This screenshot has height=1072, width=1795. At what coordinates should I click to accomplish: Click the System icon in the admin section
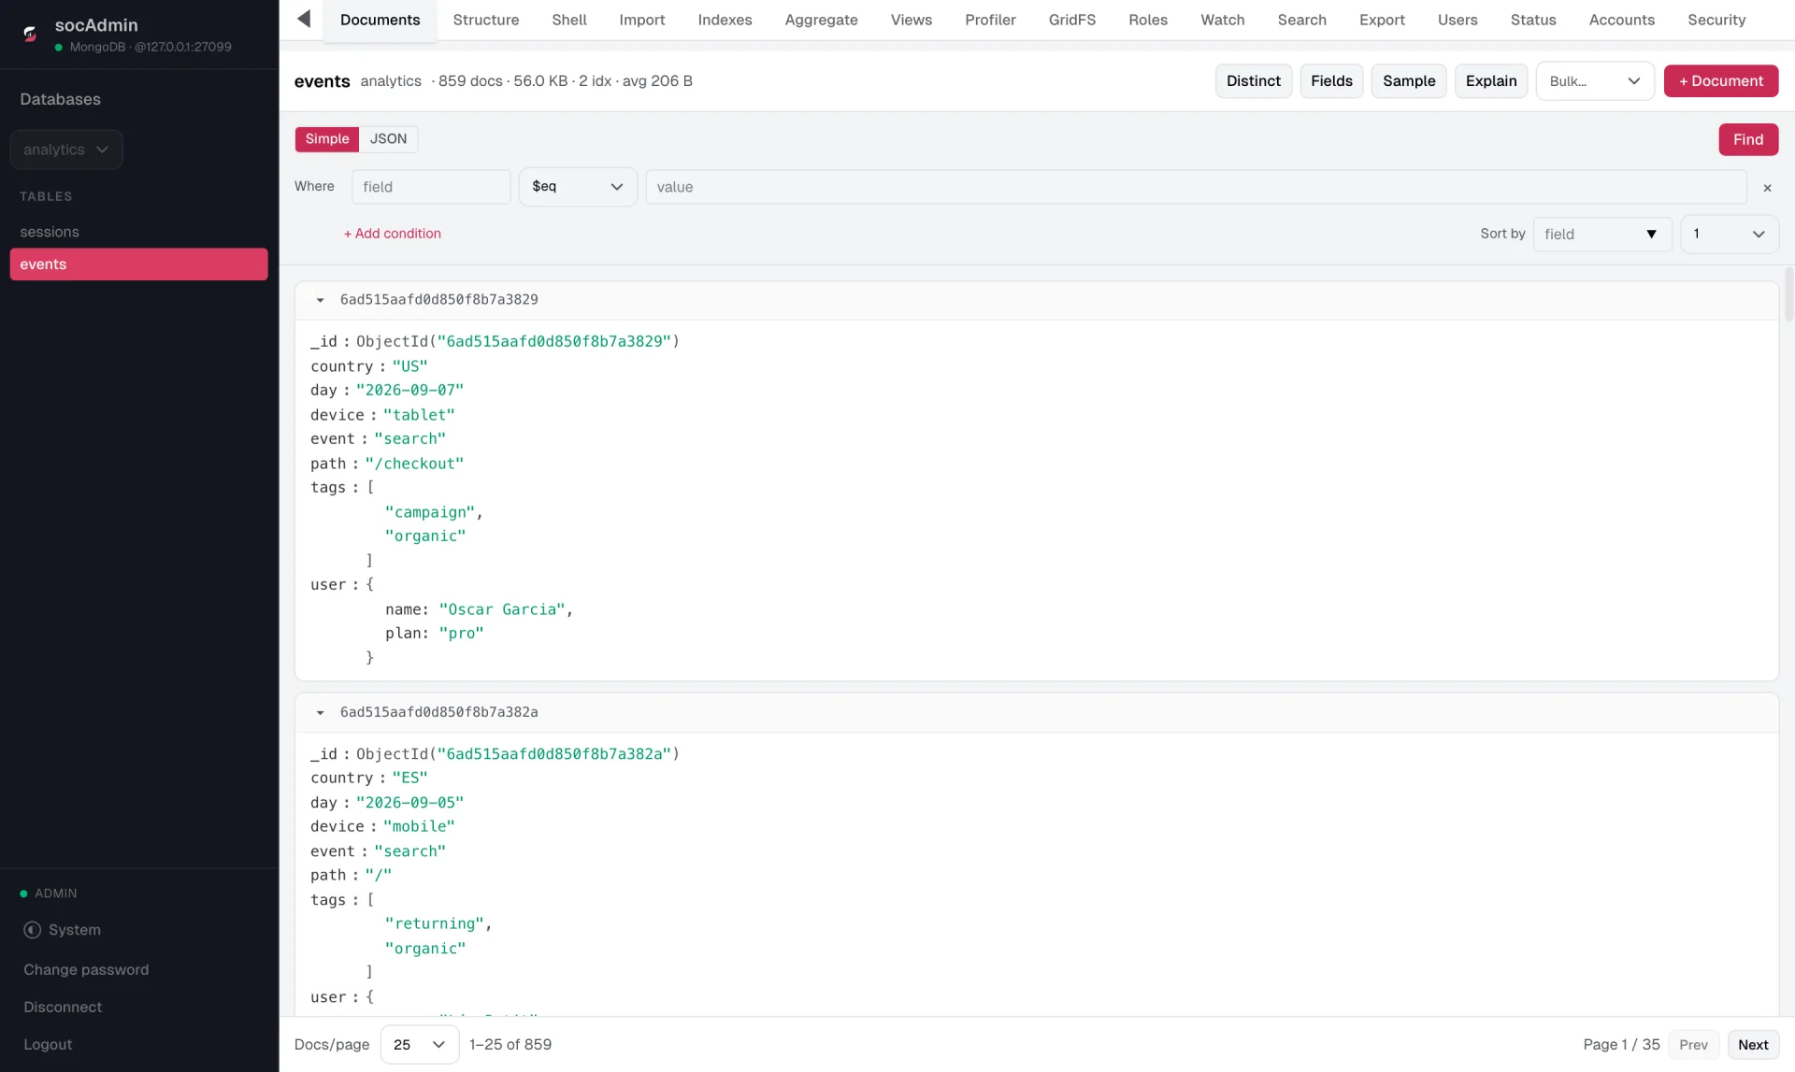point(33,930)
